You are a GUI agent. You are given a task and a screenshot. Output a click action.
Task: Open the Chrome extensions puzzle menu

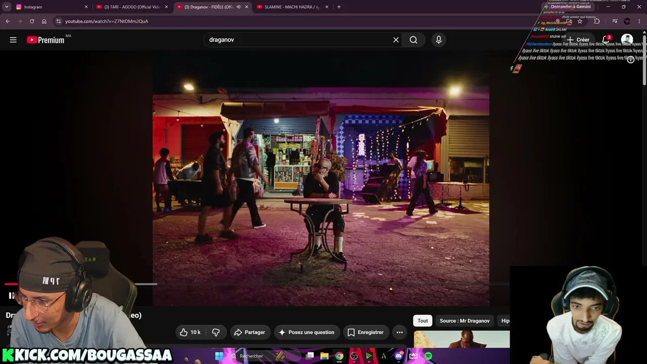[597, 21]
